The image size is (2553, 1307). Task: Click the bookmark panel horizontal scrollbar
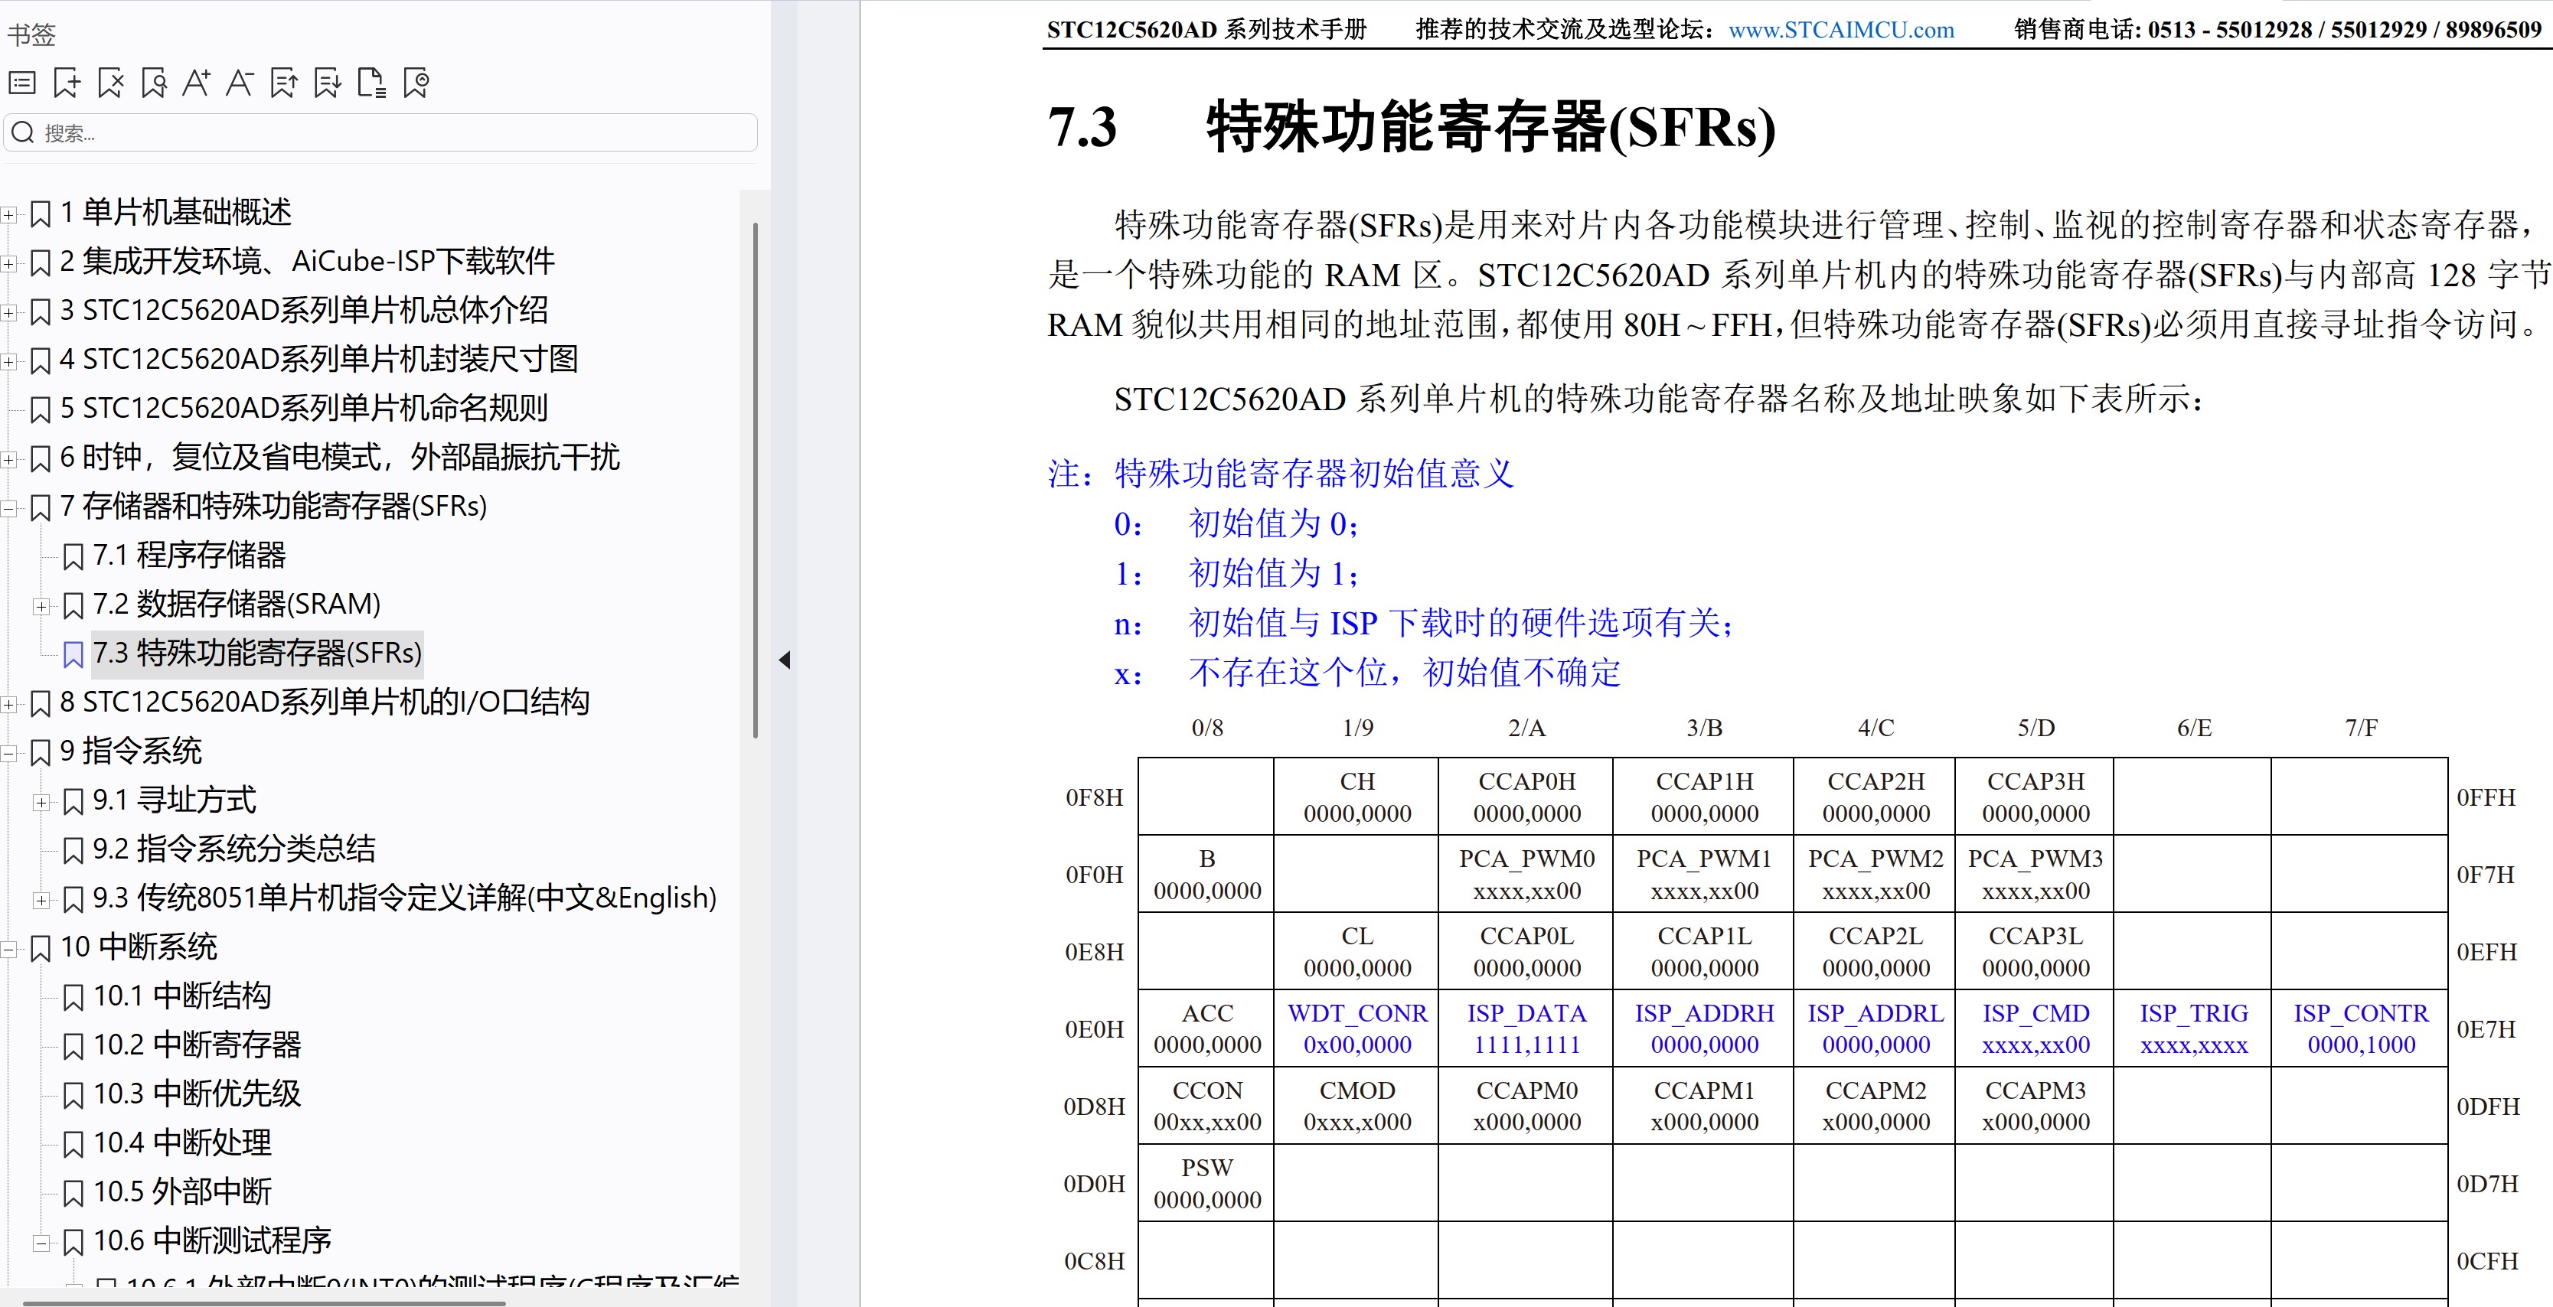[x=263, y=1303]
